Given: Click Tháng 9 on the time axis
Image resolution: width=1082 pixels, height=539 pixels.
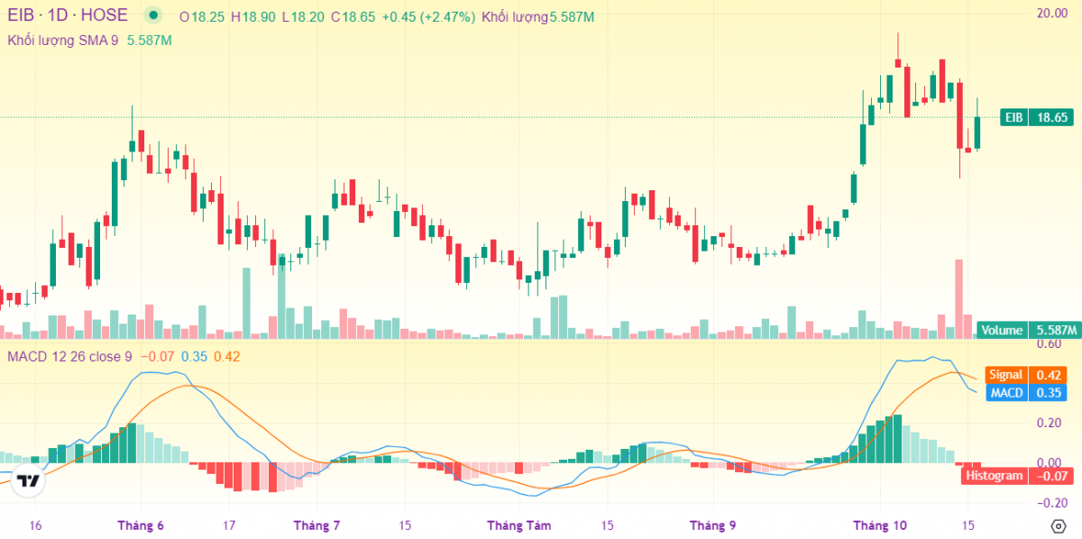Looking at the screenshot, I should [x=712, y=525].
